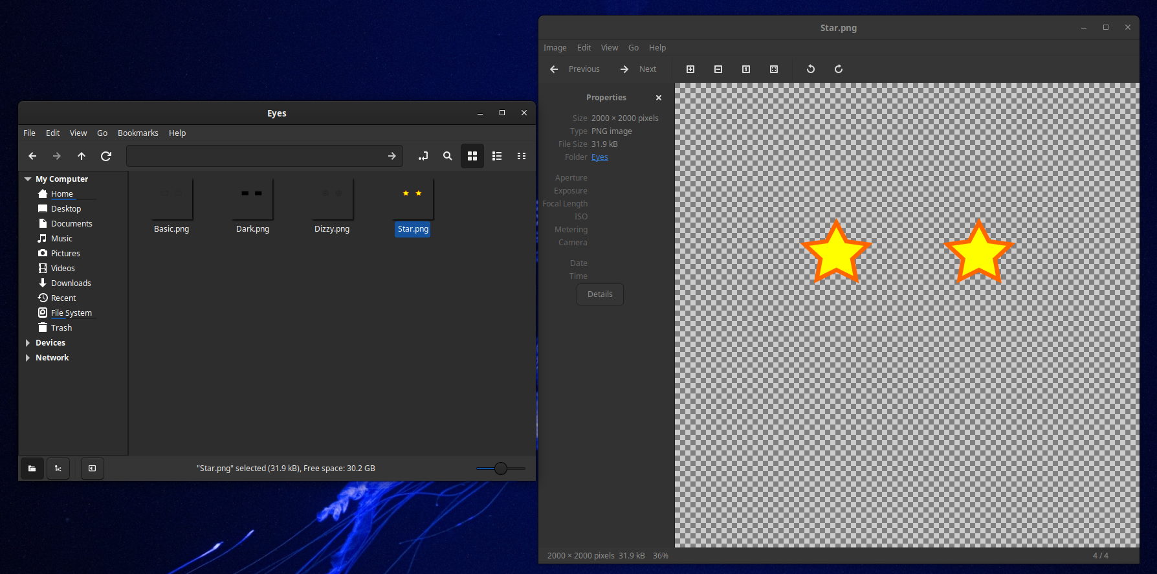Select Star.png file label
Image resolution: width=1157 pixels, height=574 pixels.
click(x=413, y=229)
